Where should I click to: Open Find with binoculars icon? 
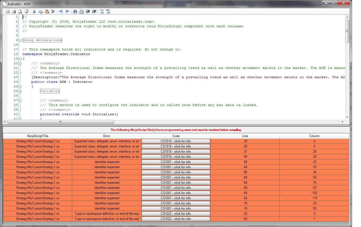(x=75, y=11)
